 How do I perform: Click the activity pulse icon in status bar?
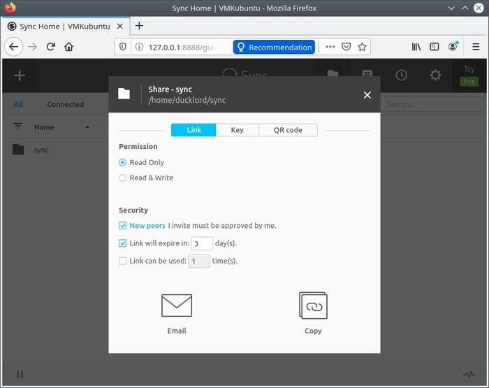[469, 374]
